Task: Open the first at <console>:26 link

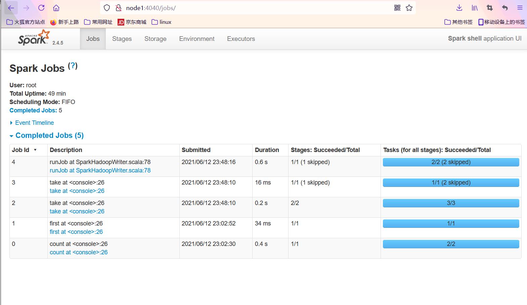Action: pyautogui.click(x=76, y=232)
